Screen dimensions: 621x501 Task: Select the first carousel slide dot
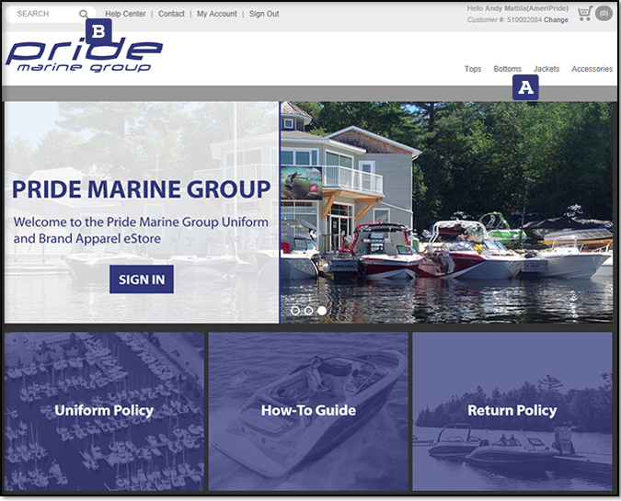(295, 311)
